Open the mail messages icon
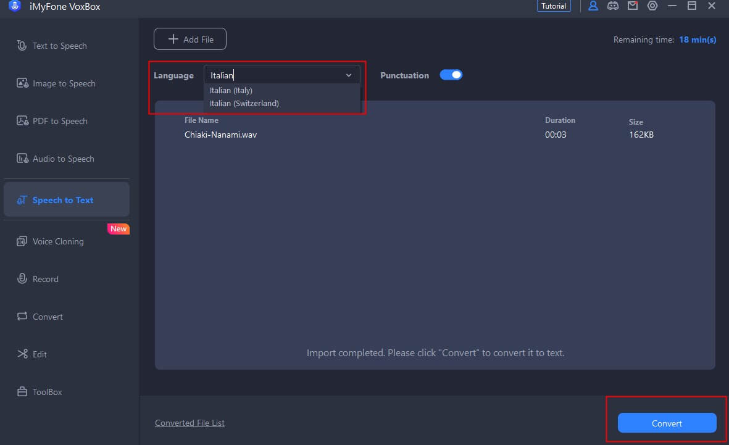The image size is (729, 445). [633, 6]
